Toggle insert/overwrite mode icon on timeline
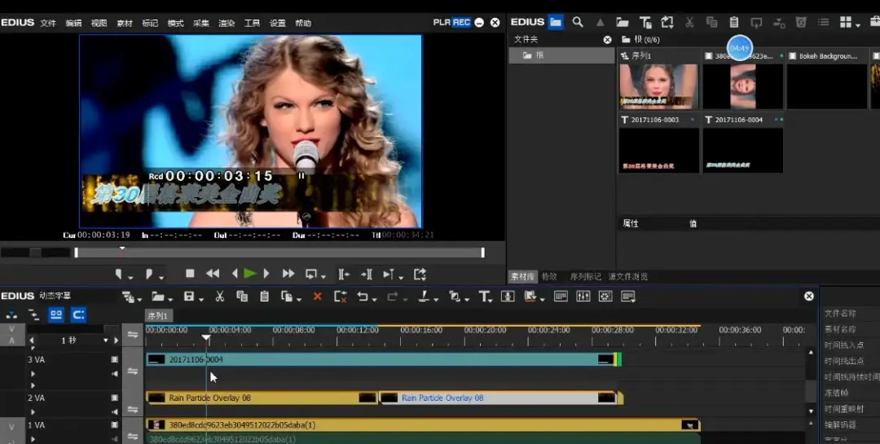 click(x=11, y=315)
